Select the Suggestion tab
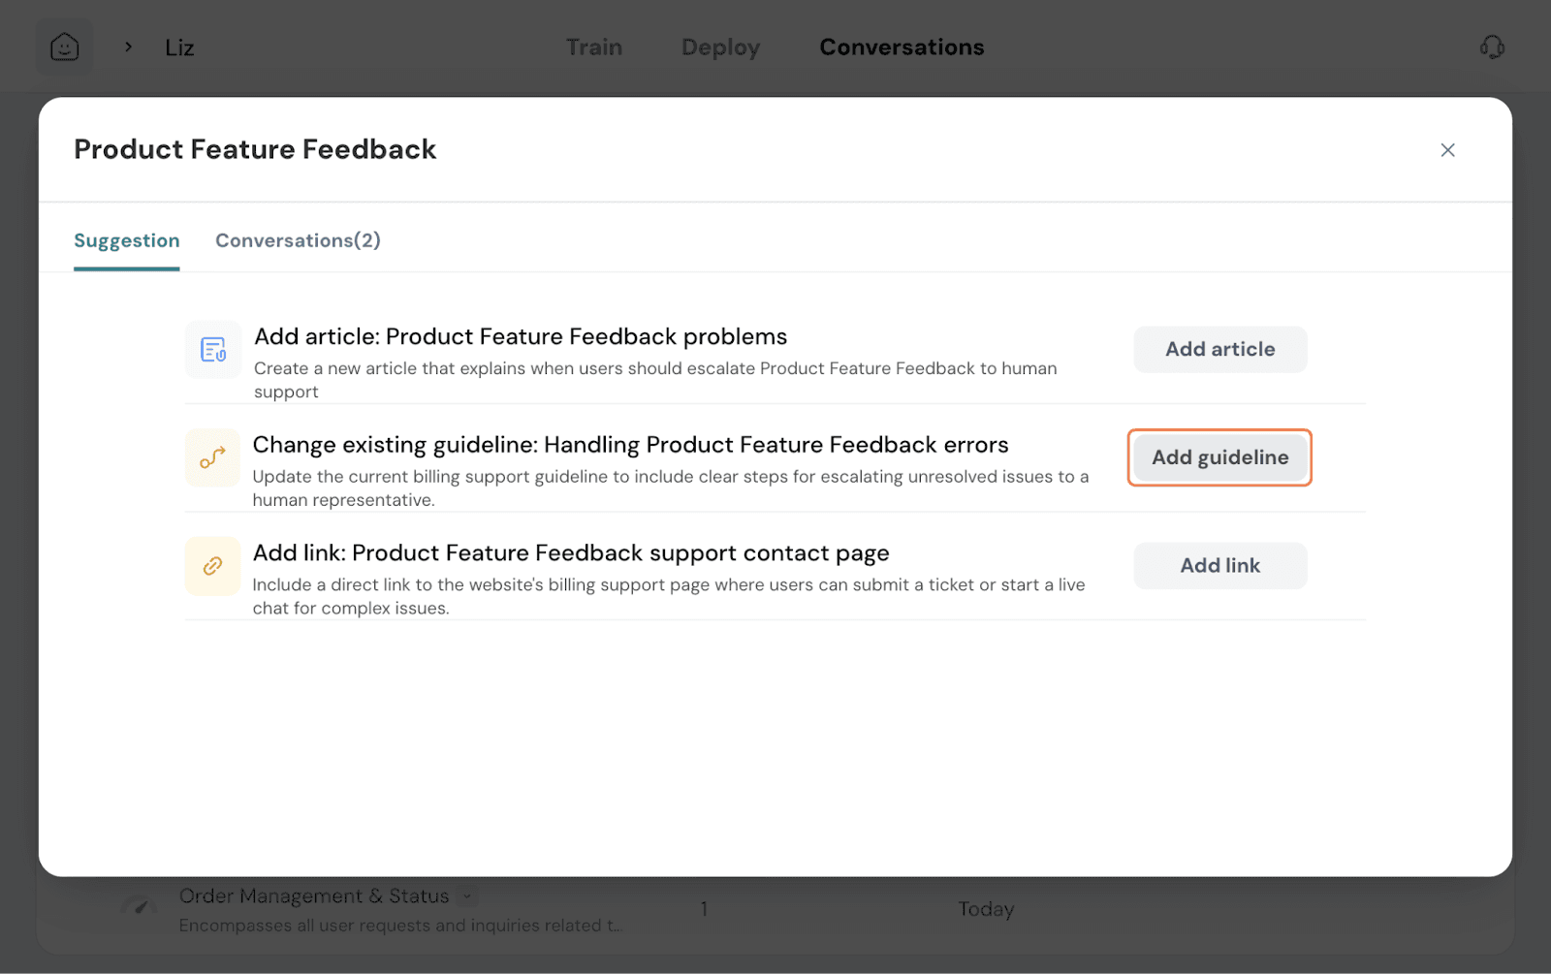1551x974 pixels. click(126, 240)
